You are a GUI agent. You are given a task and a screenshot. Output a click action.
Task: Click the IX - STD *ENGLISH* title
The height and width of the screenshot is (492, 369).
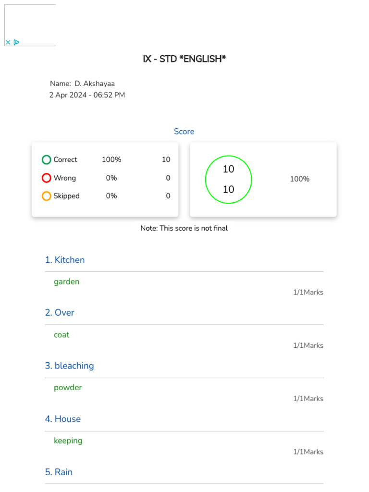pyautogui.click(x=184, y=59)
